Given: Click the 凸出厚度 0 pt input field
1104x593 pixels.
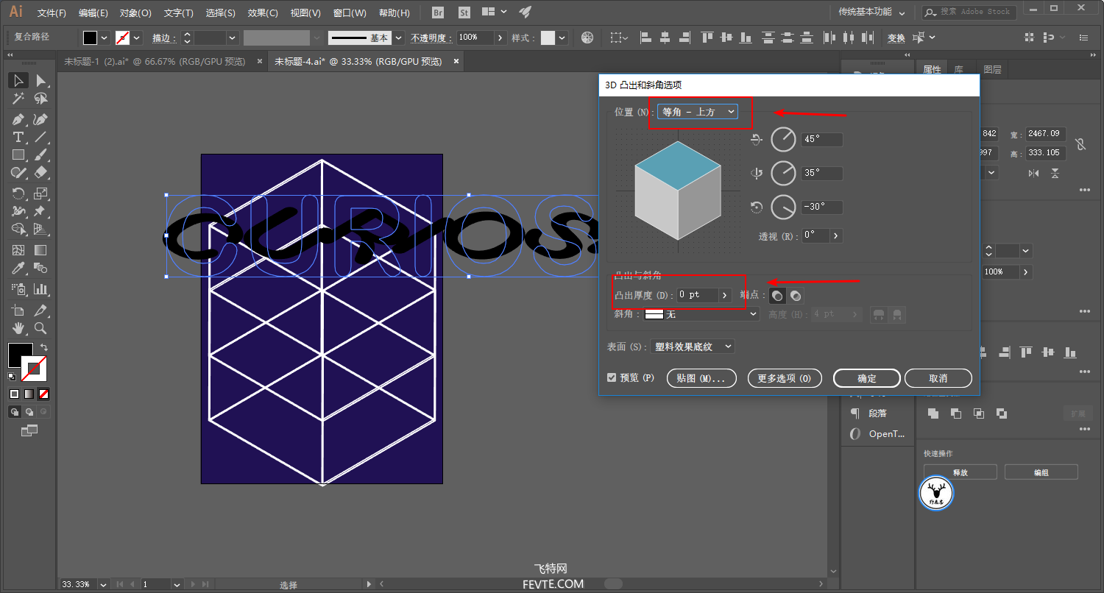Looking at the screenshot, I should pos(698,295).
